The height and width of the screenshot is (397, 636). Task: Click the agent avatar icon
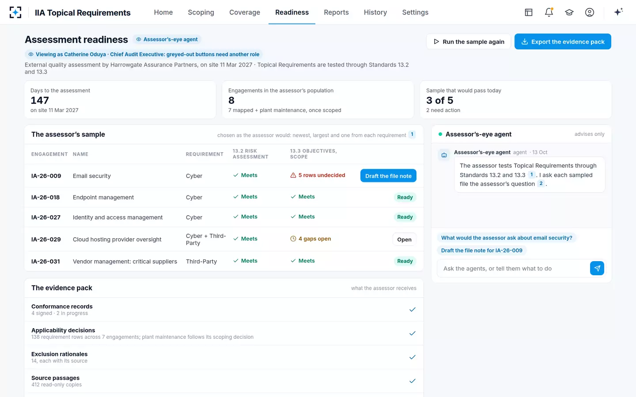coord(444,155)
